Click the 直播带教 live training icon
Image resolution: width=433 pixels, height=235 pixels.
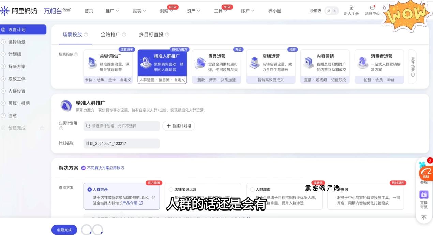[x=424, y=195]
